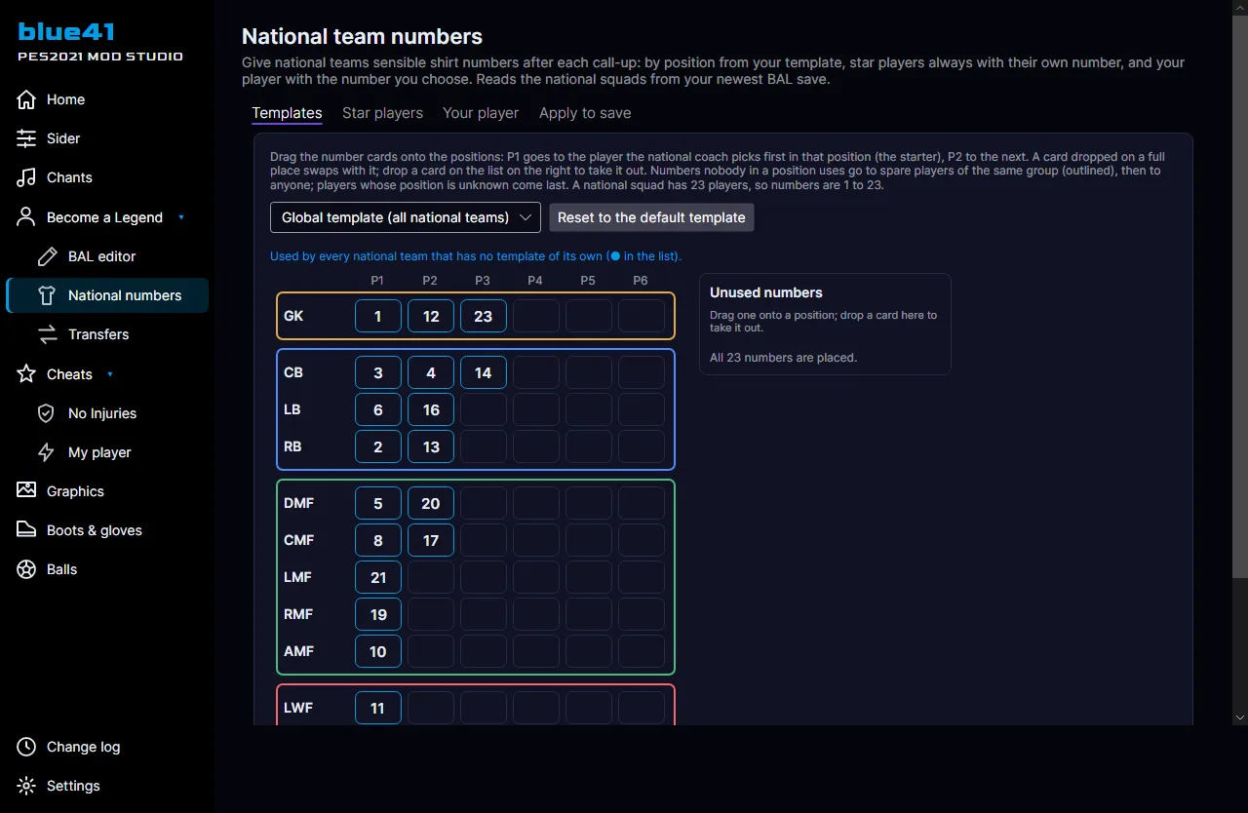Switch to the Templates tab
The image size is (1248, 813).
click(x=287, y=113)
